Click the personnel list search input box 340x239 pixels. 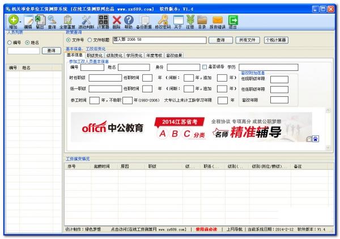(24, 50)
